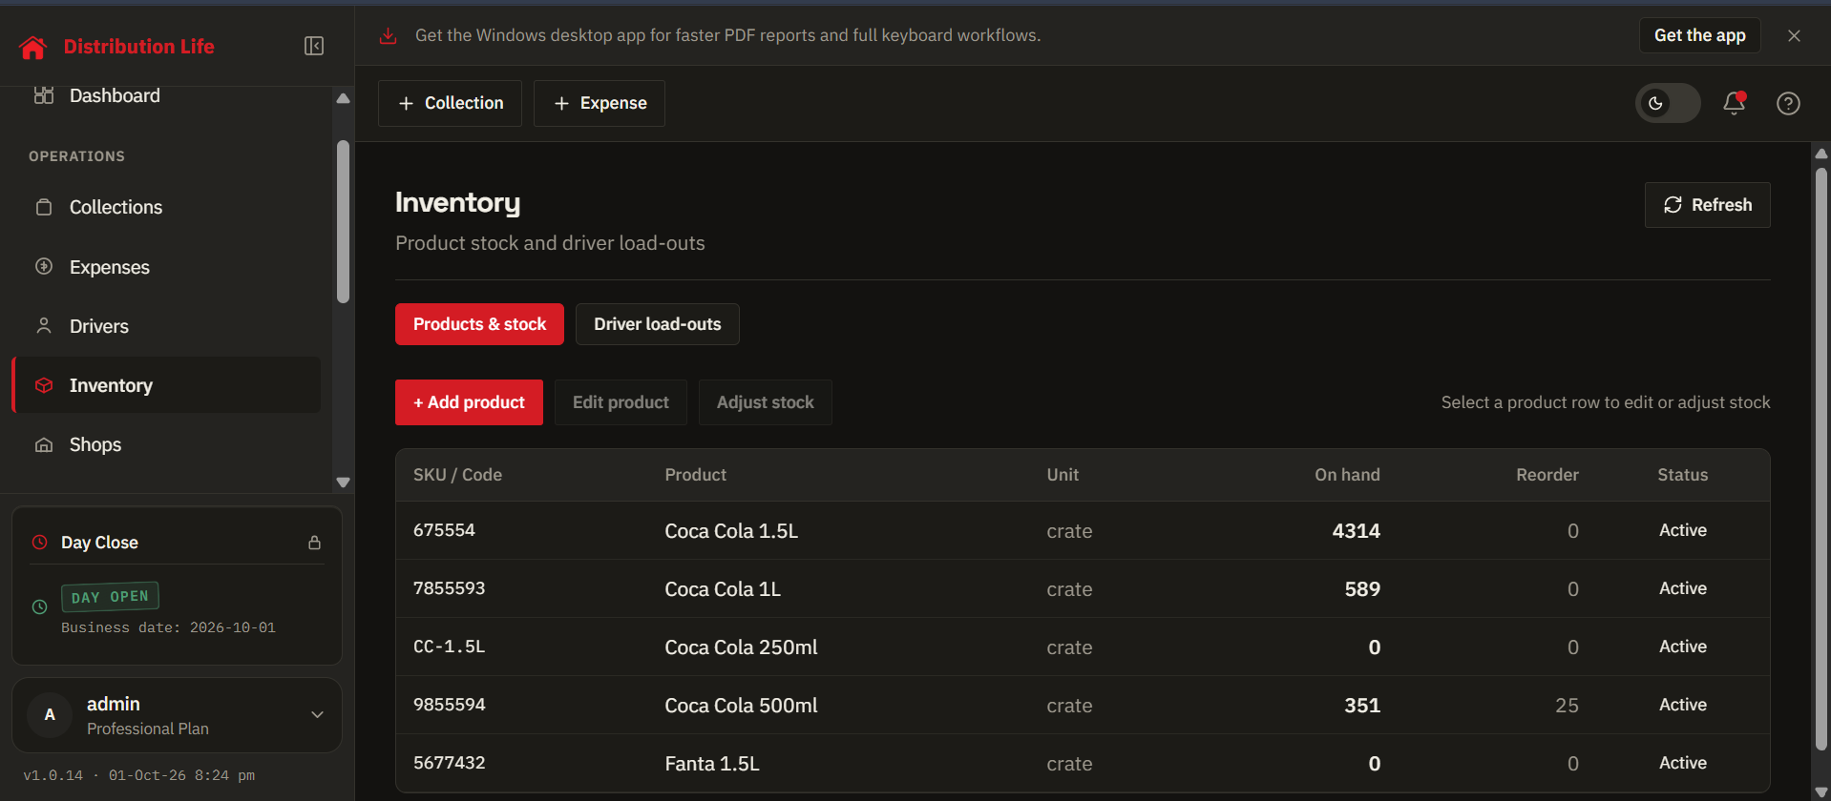Click the main page scroll up arrow
The height and width of the screenshot is (801, 1831).
pyautogui.click(x=1820, y=153)
